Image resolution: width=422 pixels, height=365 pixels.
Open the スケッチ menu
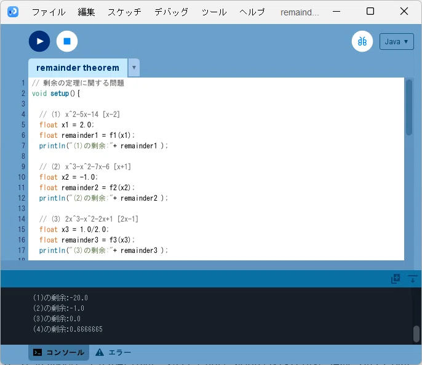pyautogui.click(x=124, y=12)
